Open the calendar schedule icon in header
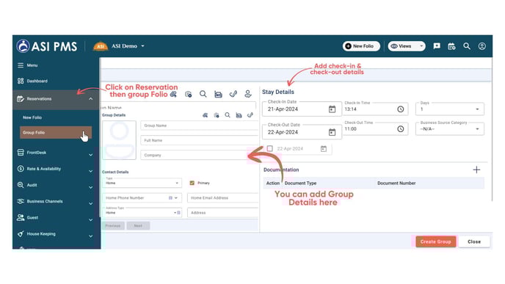The image size is (505, 284). (x=451, y=46)
